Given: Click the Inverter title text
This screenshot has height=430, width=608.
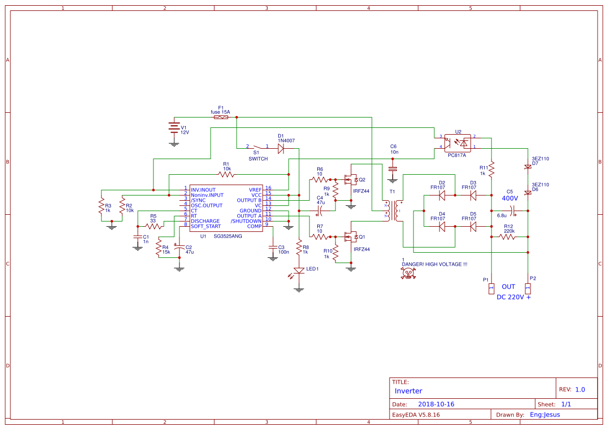Looking at the screenshot, I should pyautogui.click(x=409, y=390).
